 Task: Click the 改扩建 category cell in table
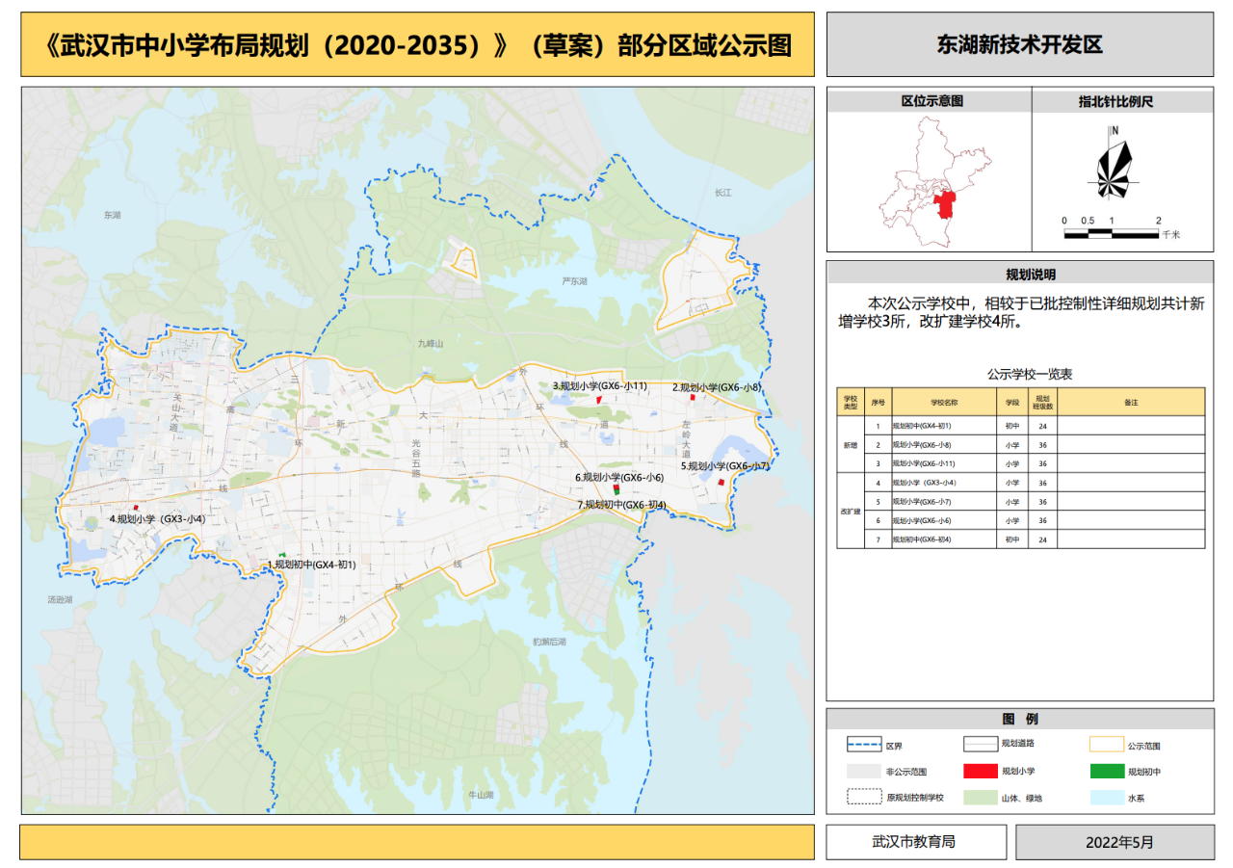(x=850, y=511)
